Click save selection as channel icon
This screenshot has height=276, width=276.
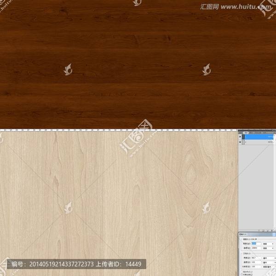click(x=263, y=230)
